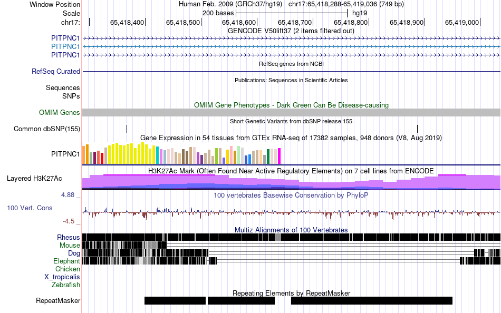This screenshot has height=313, width=501.
Task: Click the 100 Vert. Cons track label
Action: (30, 208)
